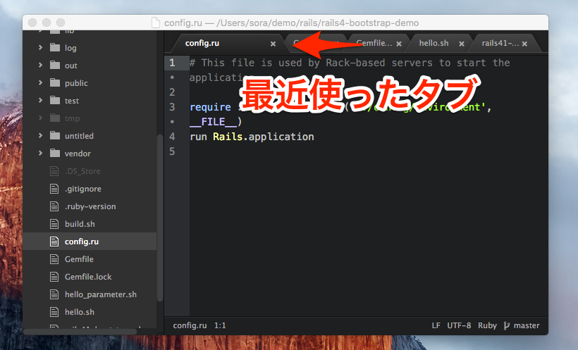Change the Ruby grammar selector
The image size is (578, 350).
click(x=487, y=325)
